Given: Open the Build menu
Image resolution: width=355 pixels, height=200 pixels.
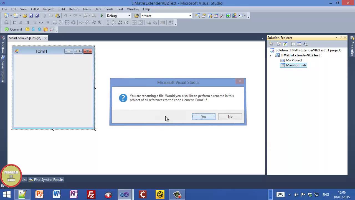Looking at the screenshot, I should 61,9.
